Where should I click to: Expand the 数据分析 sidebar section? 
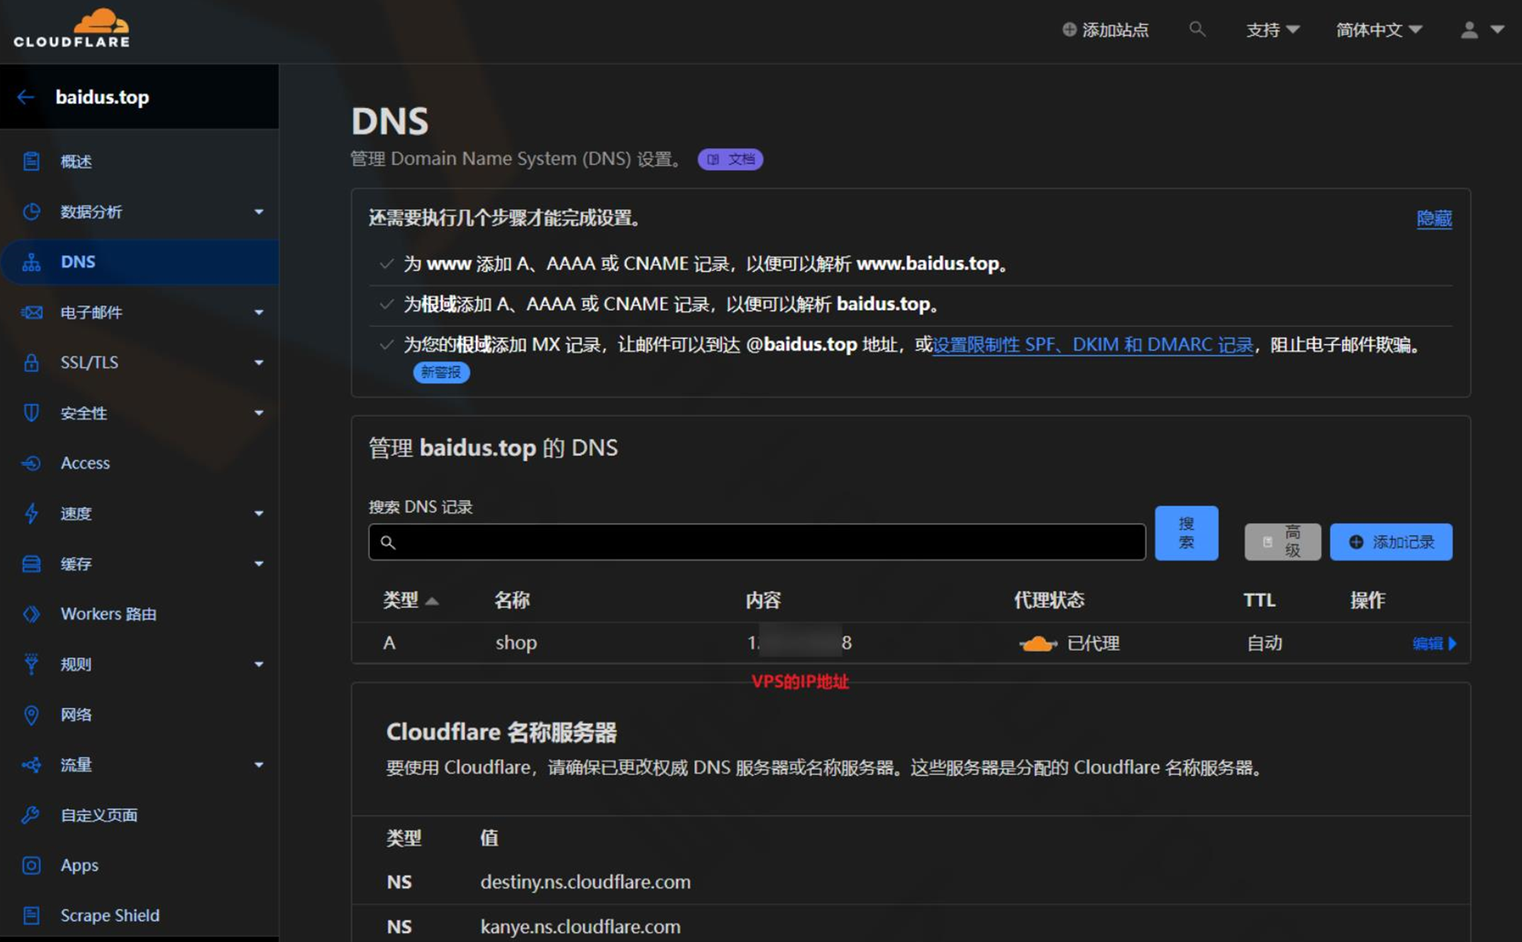tap(258, 212)
